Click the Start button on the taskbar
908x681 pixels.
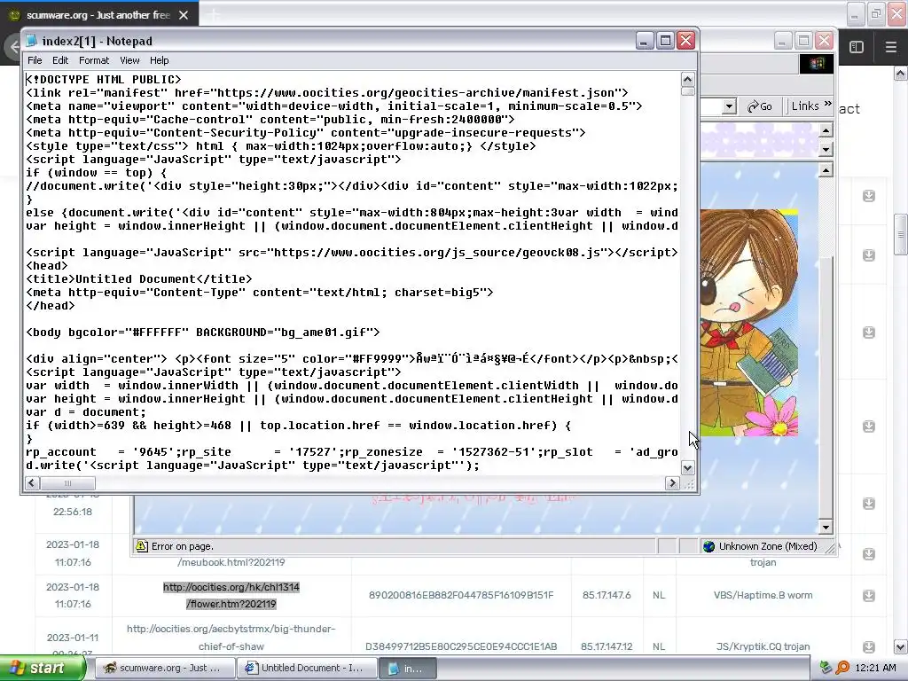[43, 669]
